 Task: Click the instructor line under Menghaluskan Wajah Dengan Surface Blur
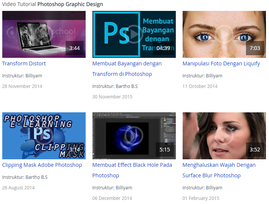click(203, 188)
